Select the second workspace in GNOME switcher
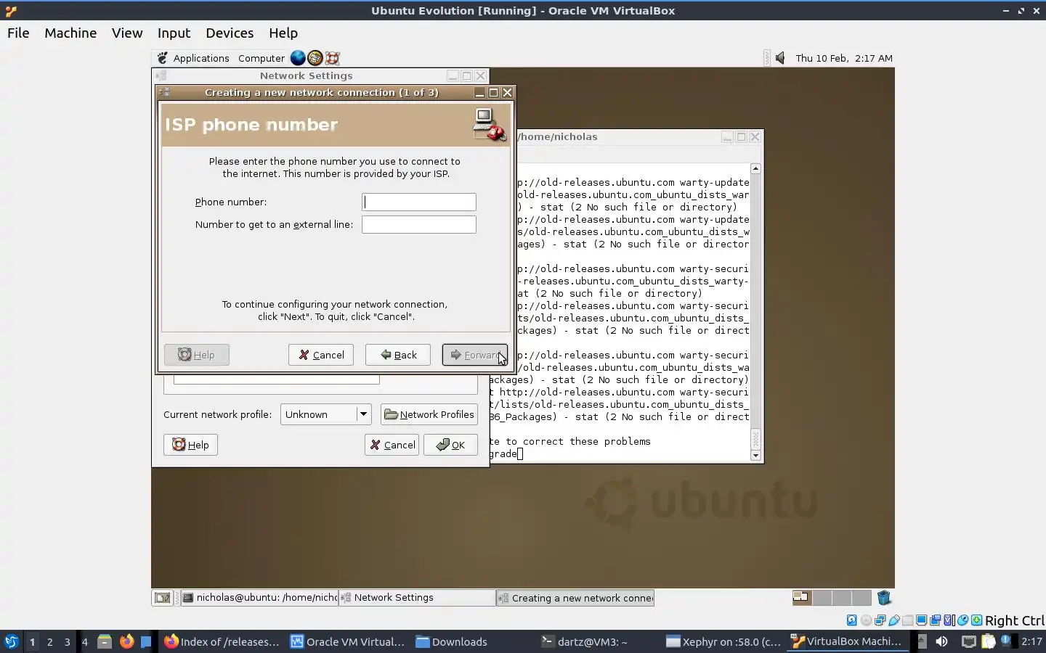The image size is (1046, 653). 822,598
